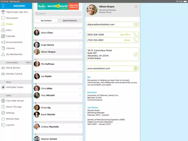Click the contacts search field
The width and height of the screenshot is (188, 141).
click(x=58, y=14)
